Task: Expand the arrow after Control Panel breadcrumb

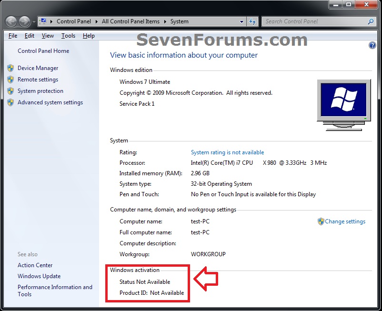Action: coord(97,21)
